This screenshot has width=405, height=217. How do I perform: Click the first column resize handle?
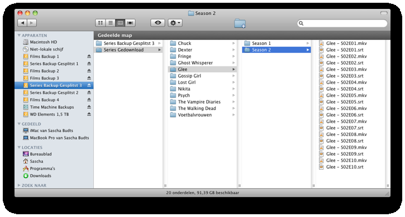[x=166, y=185]
